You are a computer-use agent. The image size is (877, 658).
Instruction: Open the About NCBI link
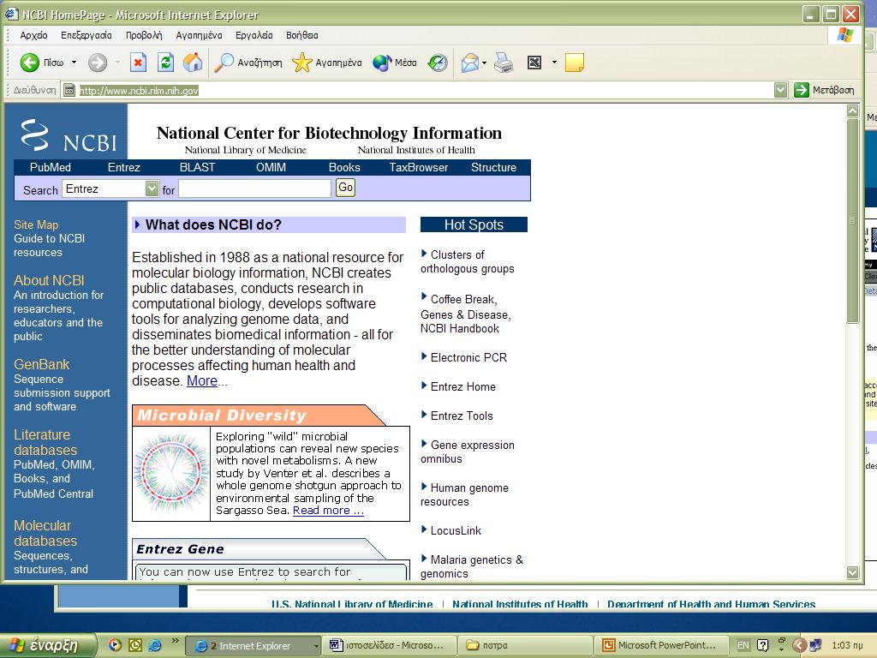pyautogui.click(x=49, y=280)
